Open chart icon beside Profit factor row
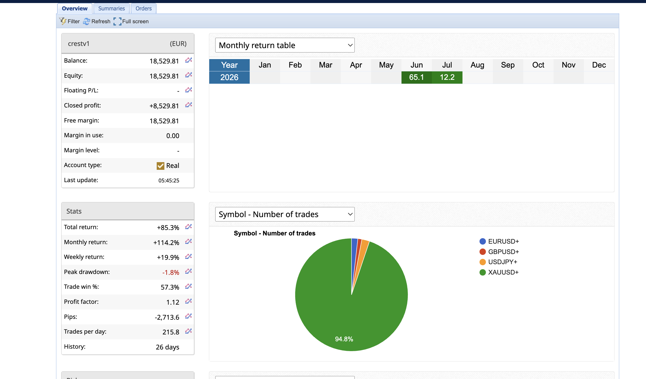 pos(188,301)
